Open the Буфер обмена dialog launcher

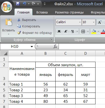coord(51,39)
